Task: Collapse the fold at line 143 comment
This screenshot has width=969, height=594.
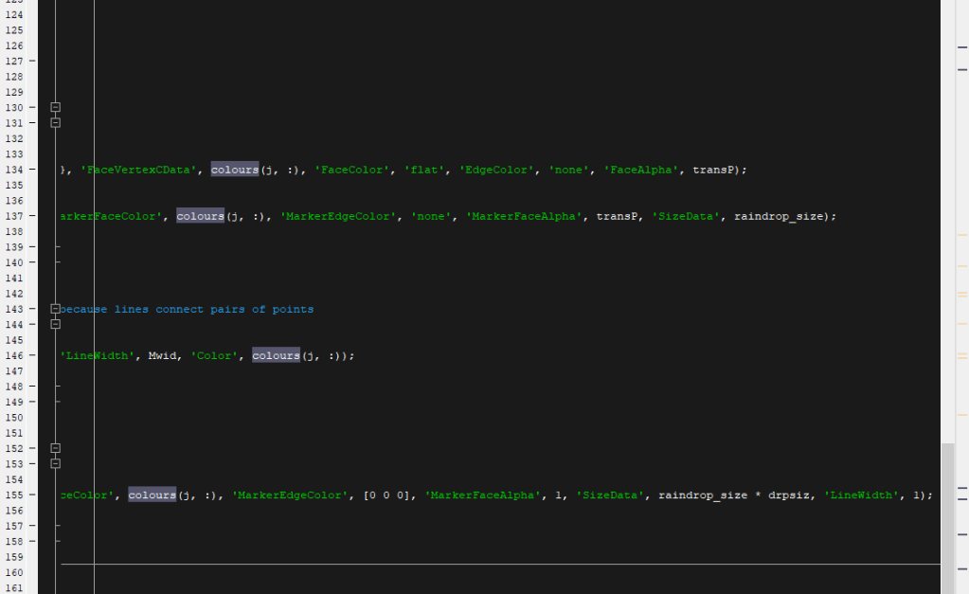Action: pyautogui.click(x=55, y=309)
